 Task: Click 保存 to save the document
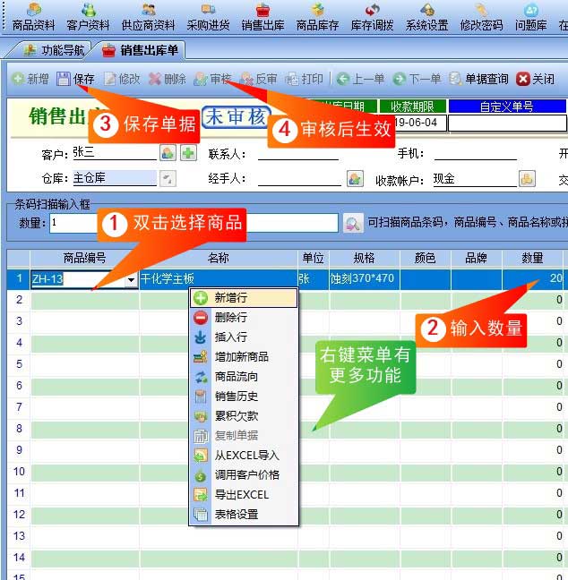point(75,79)
